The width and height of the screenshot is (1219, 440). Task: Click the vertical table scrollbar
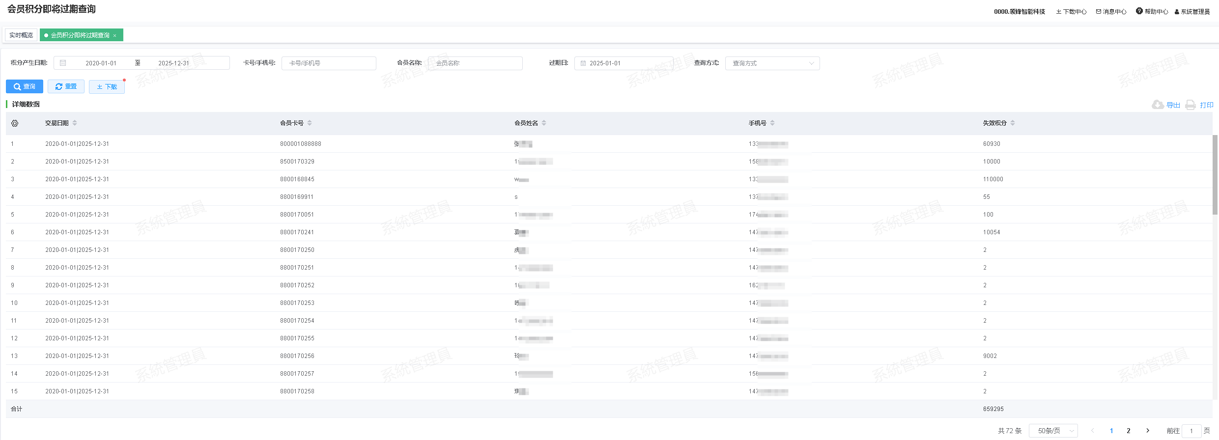pyautogui.click(x=1215, y=175)
